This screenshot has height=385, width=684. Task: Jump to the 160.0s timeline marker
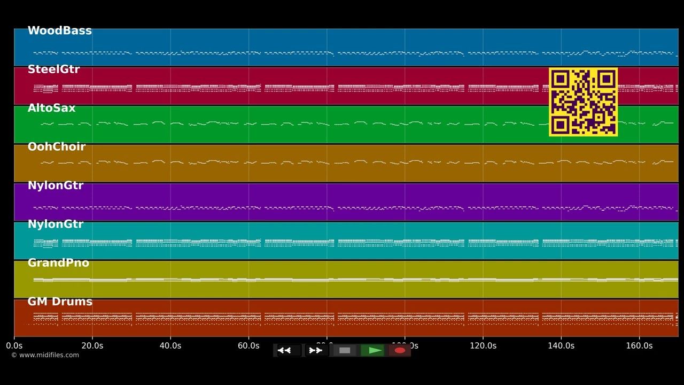(639, 346)
